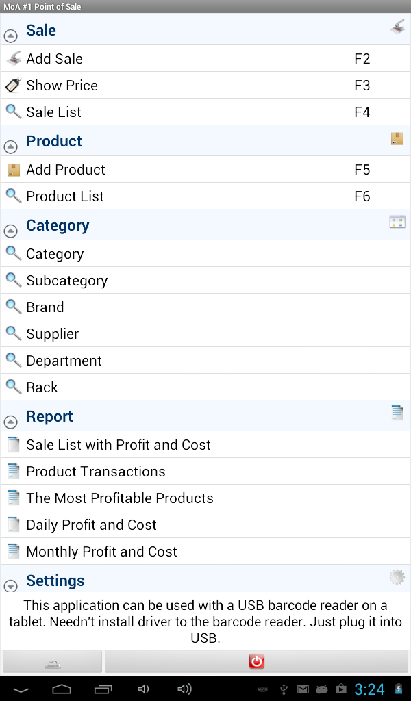The height and width of the screenshot is (701, 411).
Task: Click the scanner icon beside Add Sale
Action: tap(14, 58)
